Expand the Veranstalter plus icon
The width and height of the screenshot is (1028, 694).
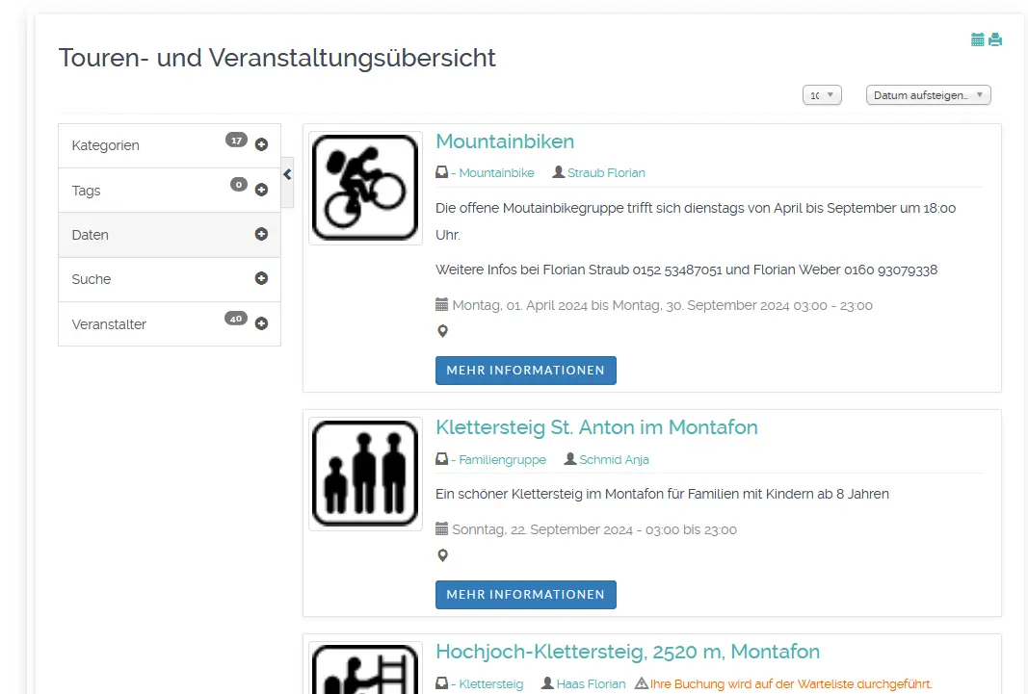tap(261, 323)
